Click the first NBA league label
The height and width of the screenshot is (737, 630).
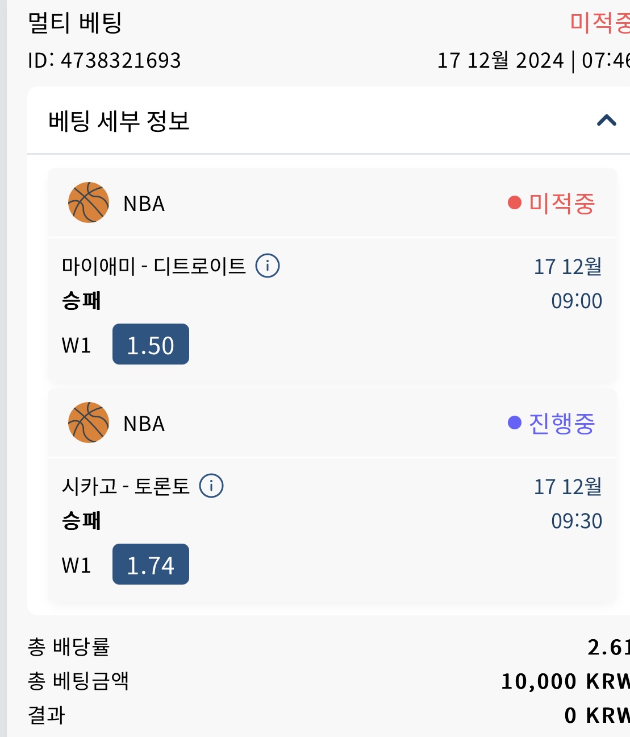pyautogui.click(x=144, y=204)
